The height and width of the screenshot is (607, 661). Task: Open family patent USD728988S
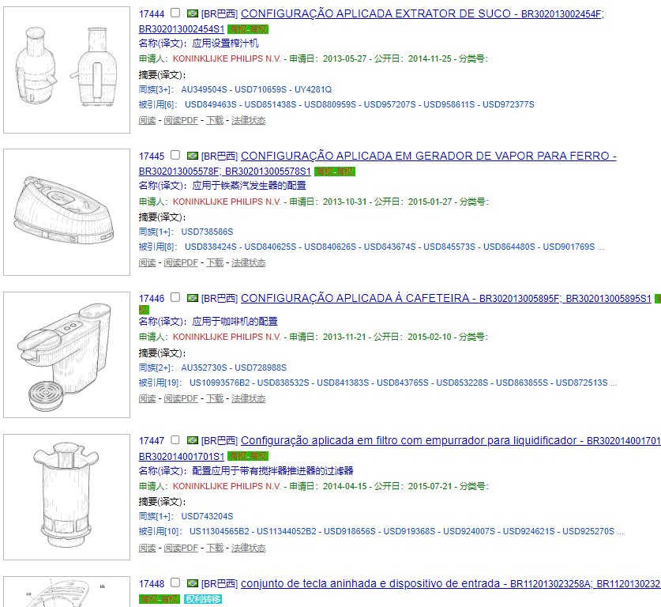261,368
